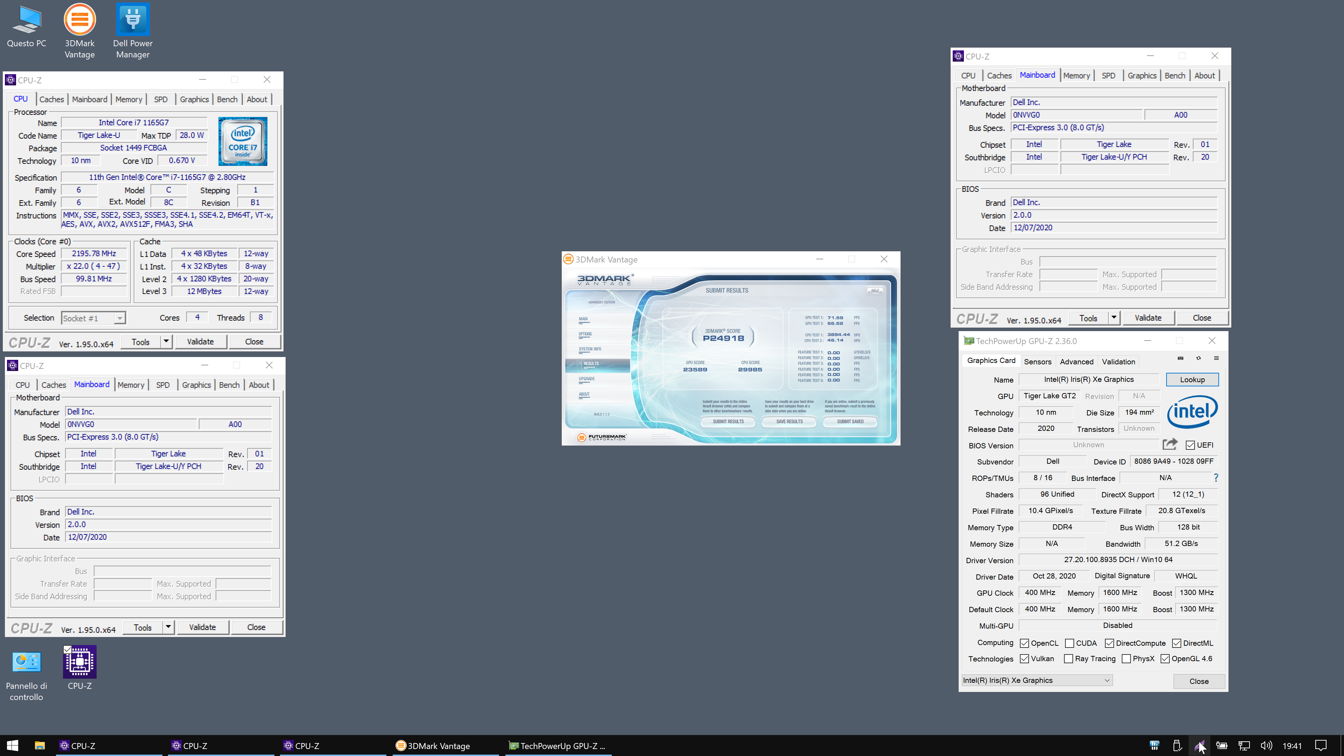Click Submit Results button in 3DMark Vantage

728,421
